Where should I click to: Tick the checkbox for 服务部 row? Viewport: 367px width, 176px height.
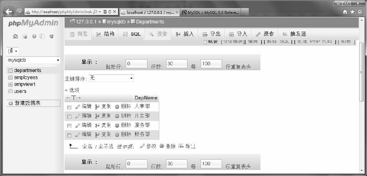click(69, 126)
